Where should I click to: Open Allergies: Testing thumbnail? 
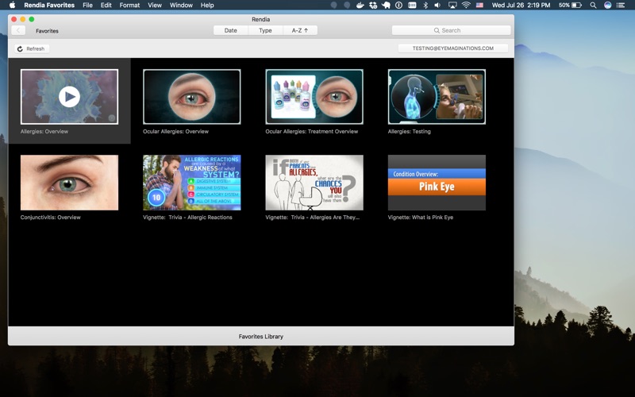[437, 97]
